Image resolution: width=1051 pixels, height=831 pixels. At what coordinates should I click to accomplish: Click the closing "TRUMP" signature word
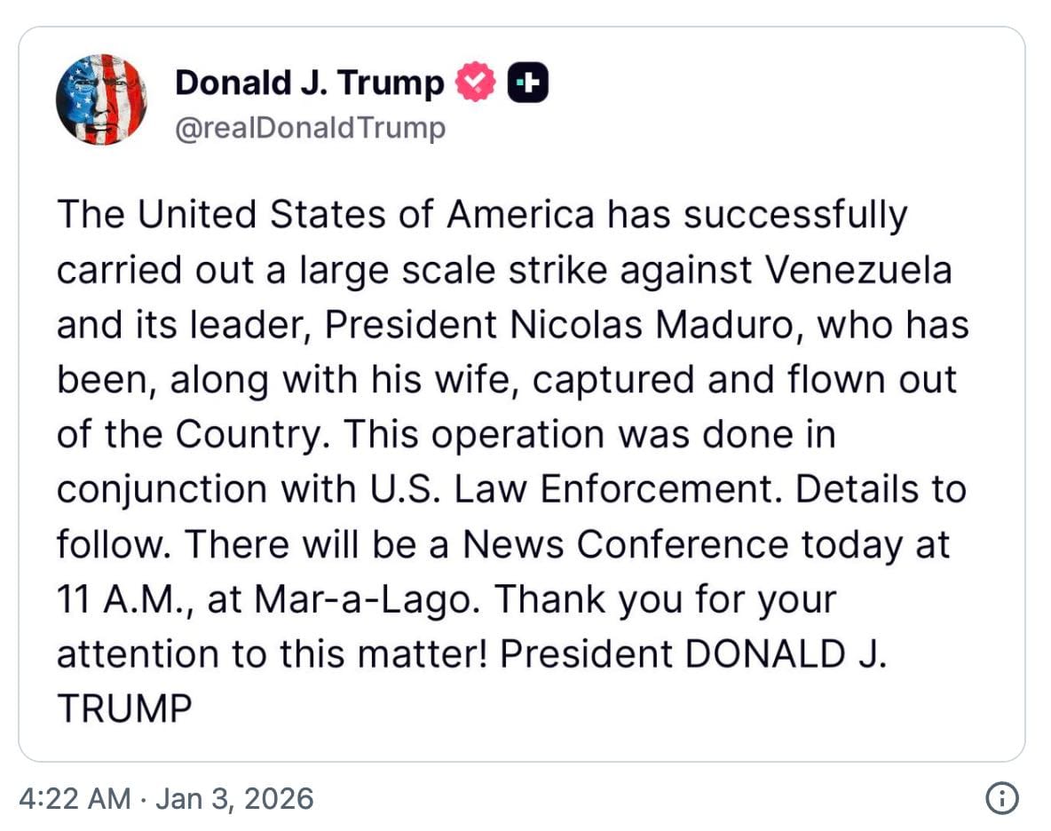coord(124,708)
